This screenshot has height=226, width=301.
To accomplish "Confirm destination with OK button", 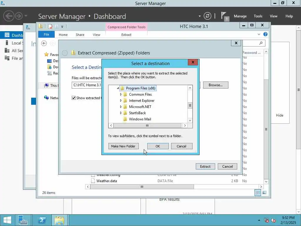I will (x=158, y=146).
